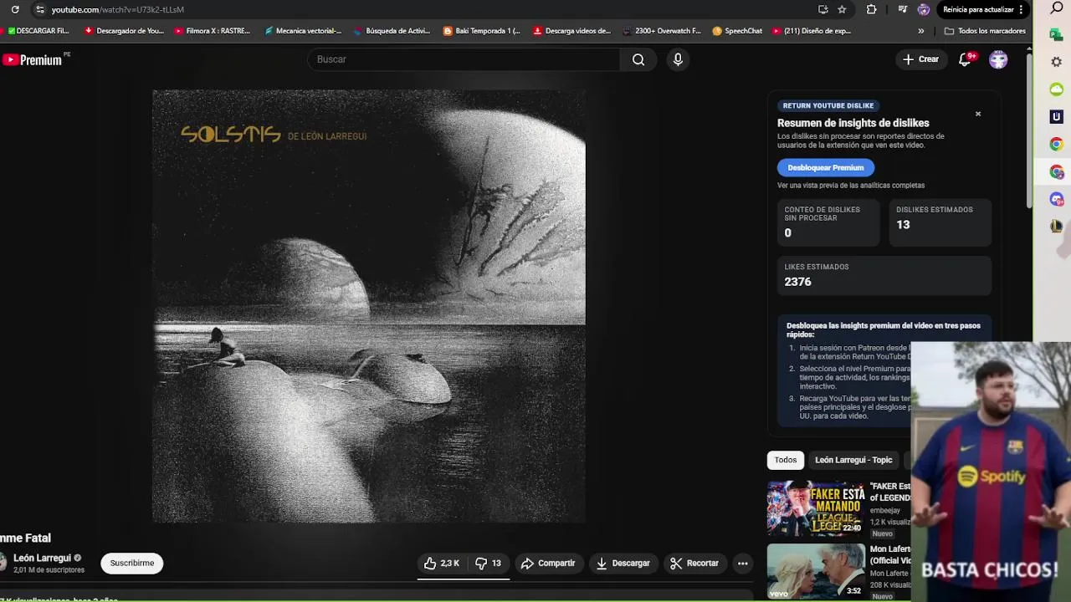Open the Chrome profile avatar in the toolbar

[x=923, y=9]
